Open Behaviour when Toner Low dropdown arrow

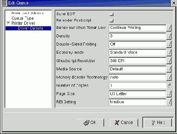pos(169,28)
